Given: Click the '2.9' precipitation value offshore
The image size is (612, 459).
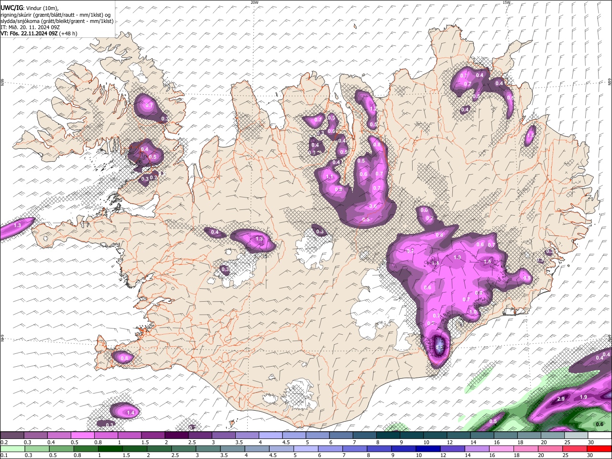Looking at the screenshot, I should pos(561,399).
